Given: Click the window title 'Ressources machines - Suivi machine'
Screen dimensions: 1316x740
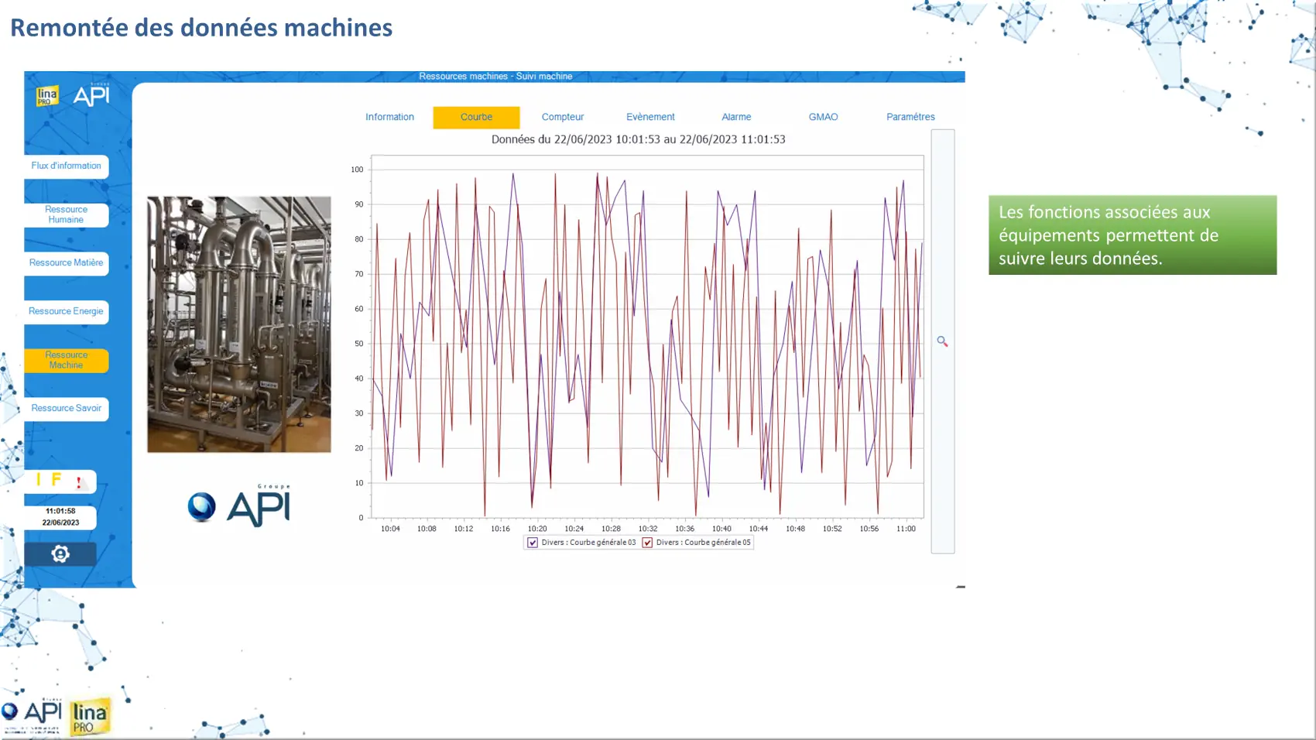Looking at the screenshot, I should tap(495, 76).
